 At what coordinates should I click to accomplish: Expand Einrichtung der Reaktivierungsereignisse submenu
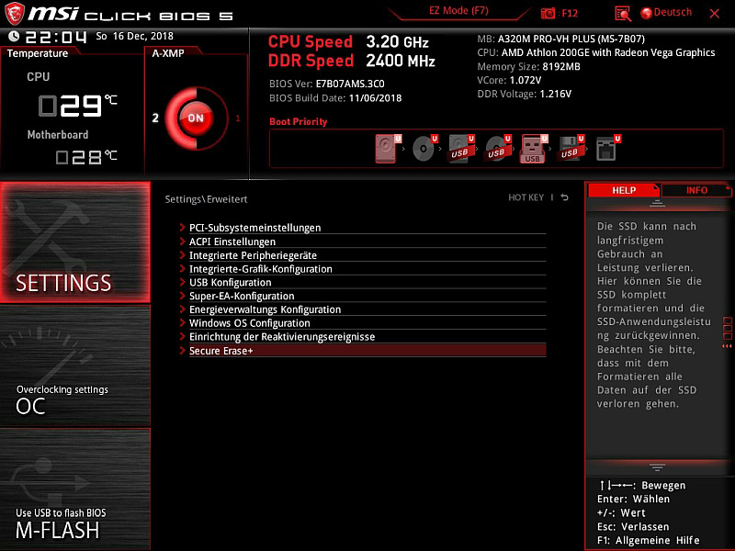click(x=363, y=337)
